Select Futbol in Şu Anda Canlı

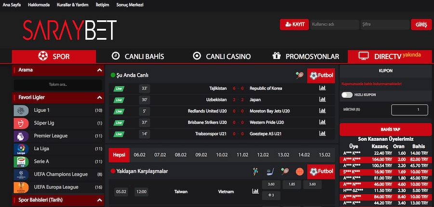point(321,75)
